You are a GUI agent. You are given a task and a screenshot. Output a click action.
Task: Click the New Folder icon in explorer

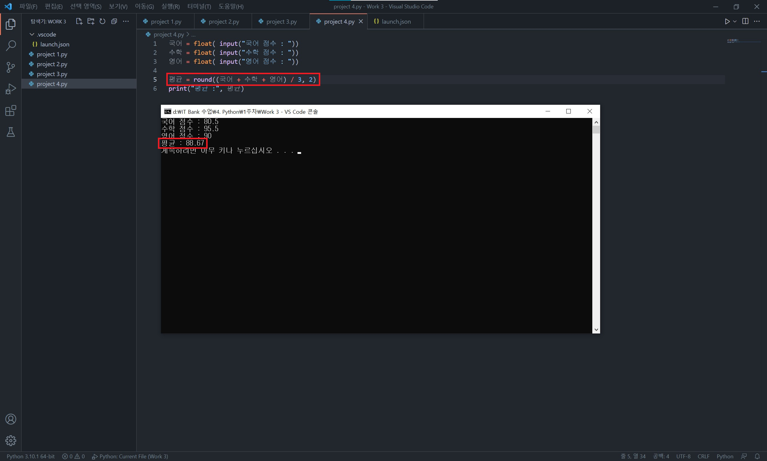pos(91,22)
